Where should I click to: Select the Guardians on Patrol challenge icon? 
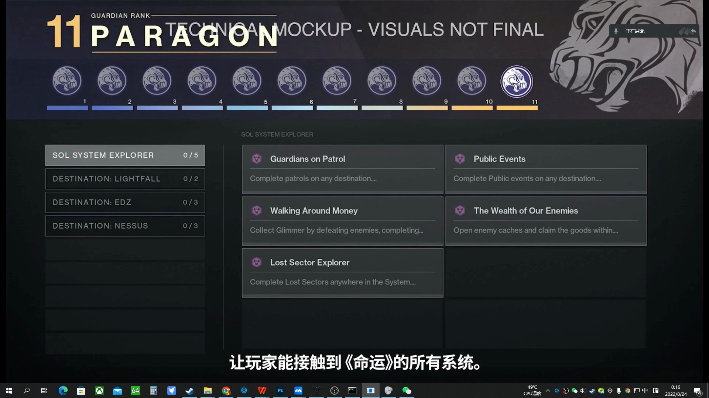click(x=257, y=158)
